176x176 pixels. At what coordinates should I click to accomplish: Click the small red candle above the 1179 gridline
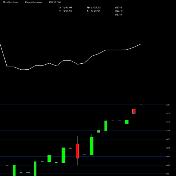(134, 111)
